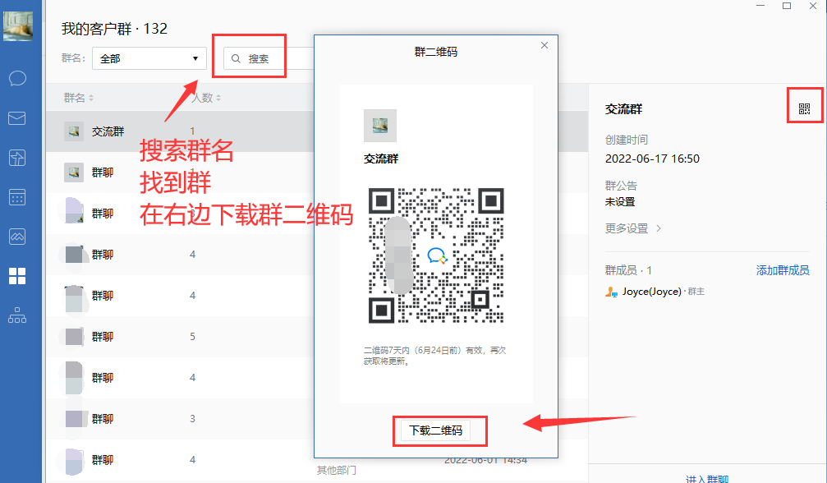Click creation time 2022-06-17 16:50
This screenshot has height=483, width=827.
pos(652,159)
